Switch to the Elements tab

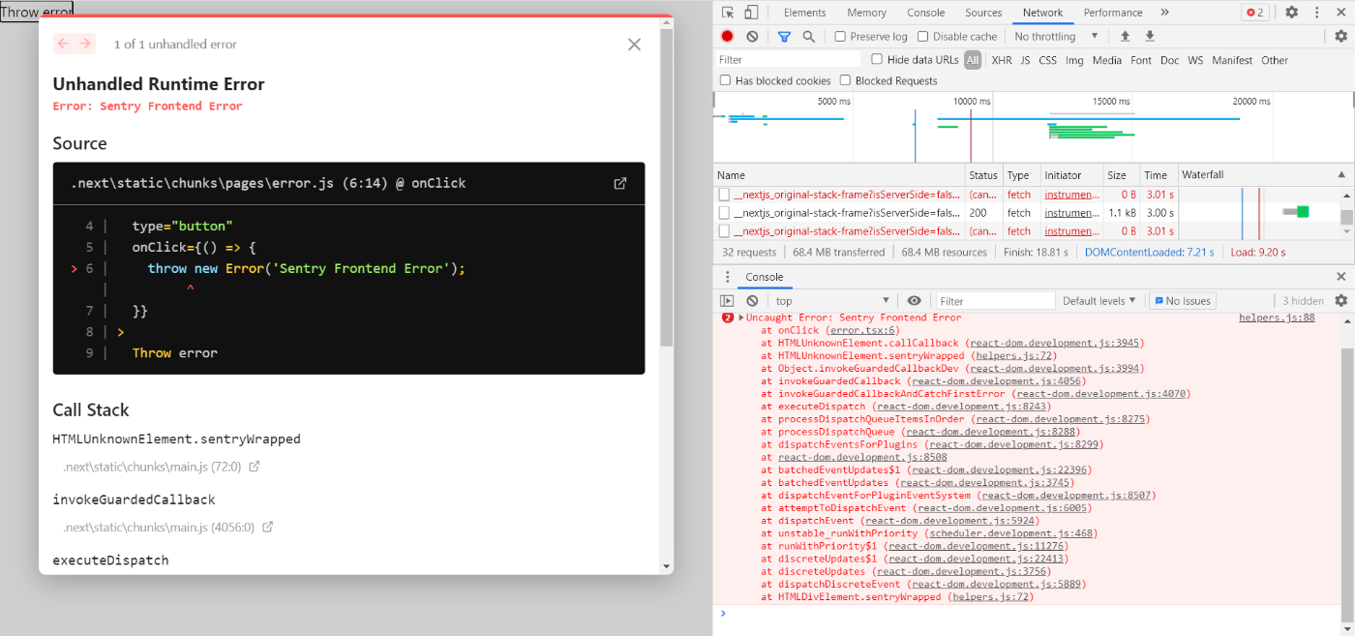coord(804,13)
